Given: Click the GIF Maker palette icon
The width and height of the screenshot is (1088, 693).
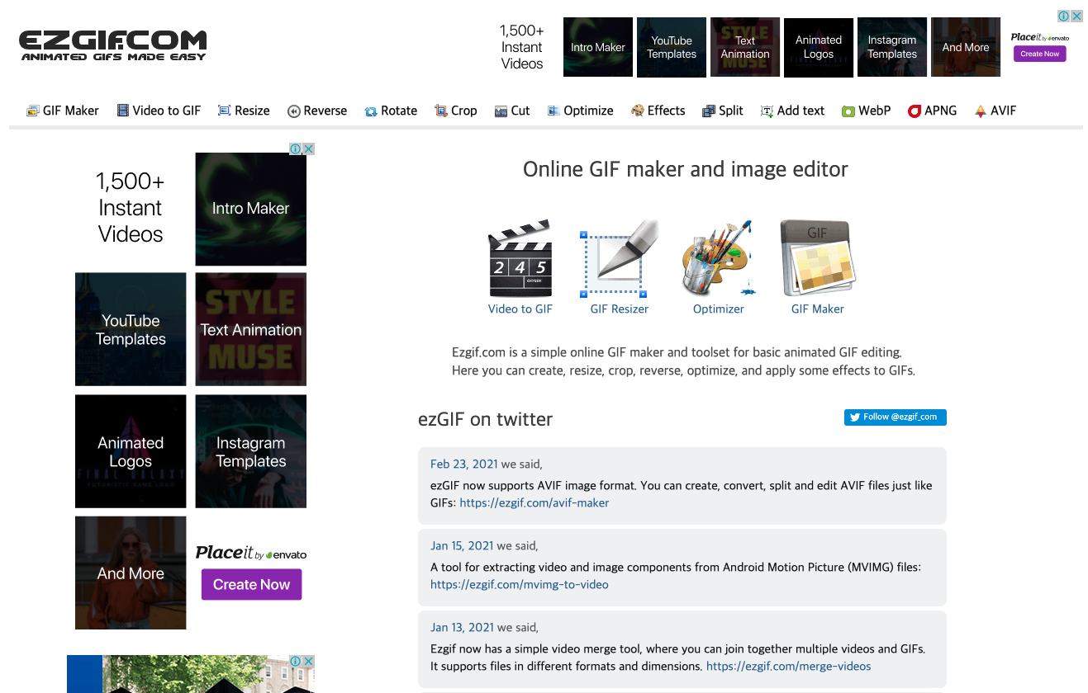Looking at the screenshot, I should [x=818, y=258].
